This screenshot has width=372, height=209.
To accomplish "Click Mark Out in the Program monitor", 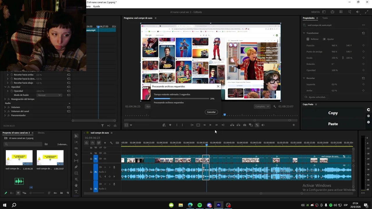I will [182, 125].
